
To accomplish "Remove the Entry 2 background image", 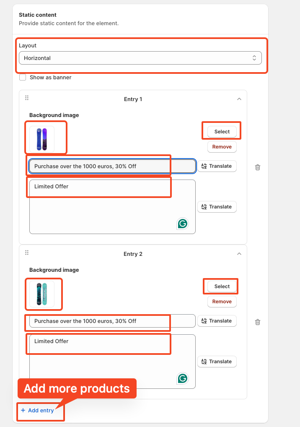I will [x=222, y=302].
